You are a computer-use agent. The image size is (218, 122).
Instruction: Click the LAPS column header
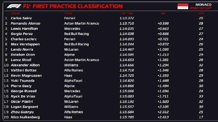pyautogui.click(x=201, y=13)
